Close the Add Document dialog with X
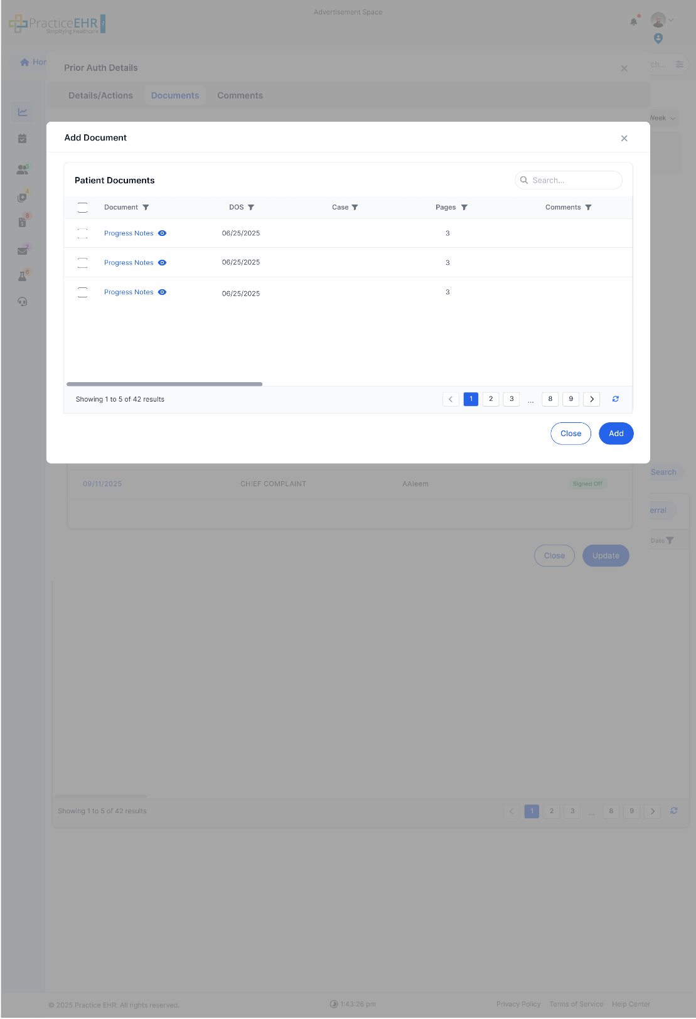The image size is (696, 1019). click(624, 139)
